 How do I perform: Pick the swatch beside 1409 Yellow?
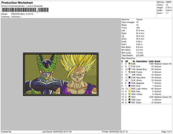[129, 94]
